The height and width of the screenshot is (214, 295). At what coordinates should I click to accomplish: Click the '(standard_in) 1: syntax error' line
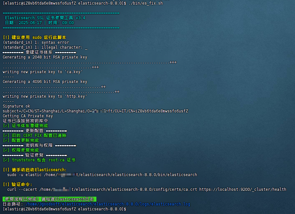(36, 42)
